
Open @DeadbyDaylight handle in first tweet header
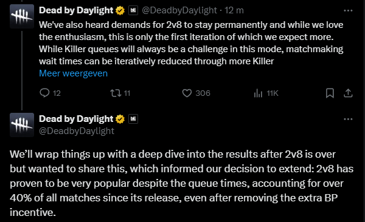coord(179,10)
